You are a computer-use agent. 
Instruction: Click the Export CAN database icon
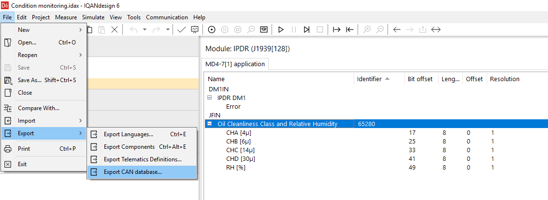[94, 172]
